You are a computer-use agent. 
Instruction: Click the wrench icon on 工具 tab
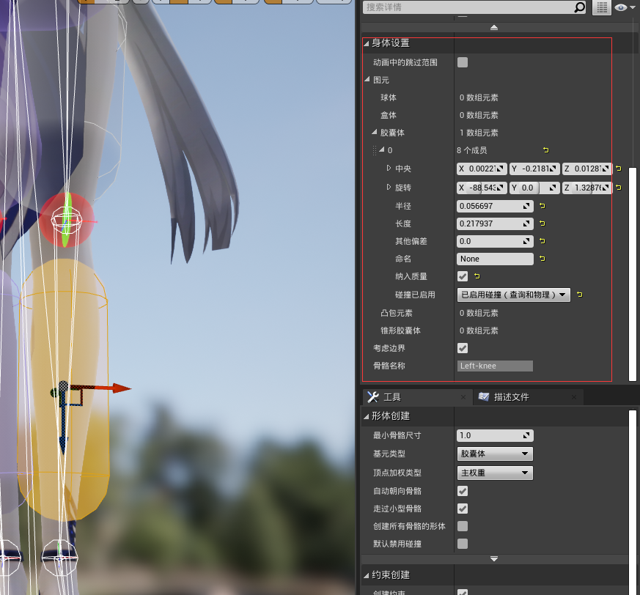pyautogui.click(x=373, y=397)
